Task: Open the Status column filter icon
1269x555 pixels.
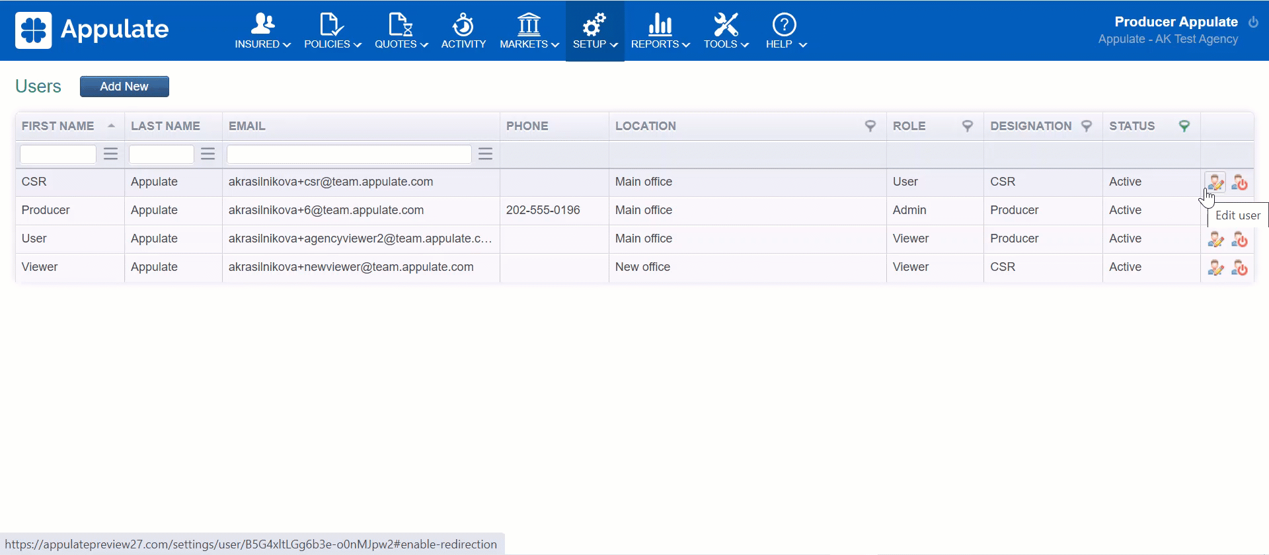Action: [x=1184, y=126]
